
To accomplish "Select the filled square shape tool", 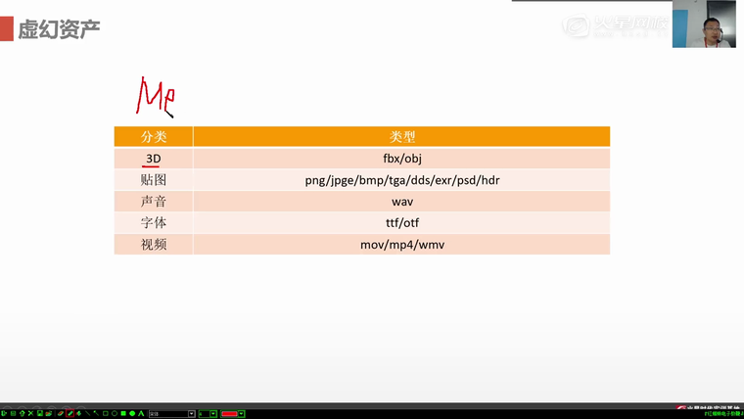I will pyautogui.click(x=123, y=413).
